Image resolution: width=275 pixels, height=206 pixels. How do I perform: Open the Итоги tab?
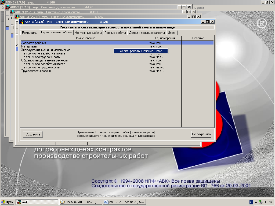(172, 33)
